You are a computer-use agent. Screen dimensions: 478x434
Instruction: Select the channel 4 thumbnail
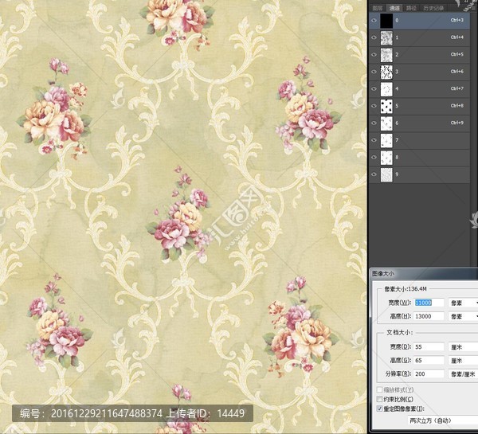(386, 89)
